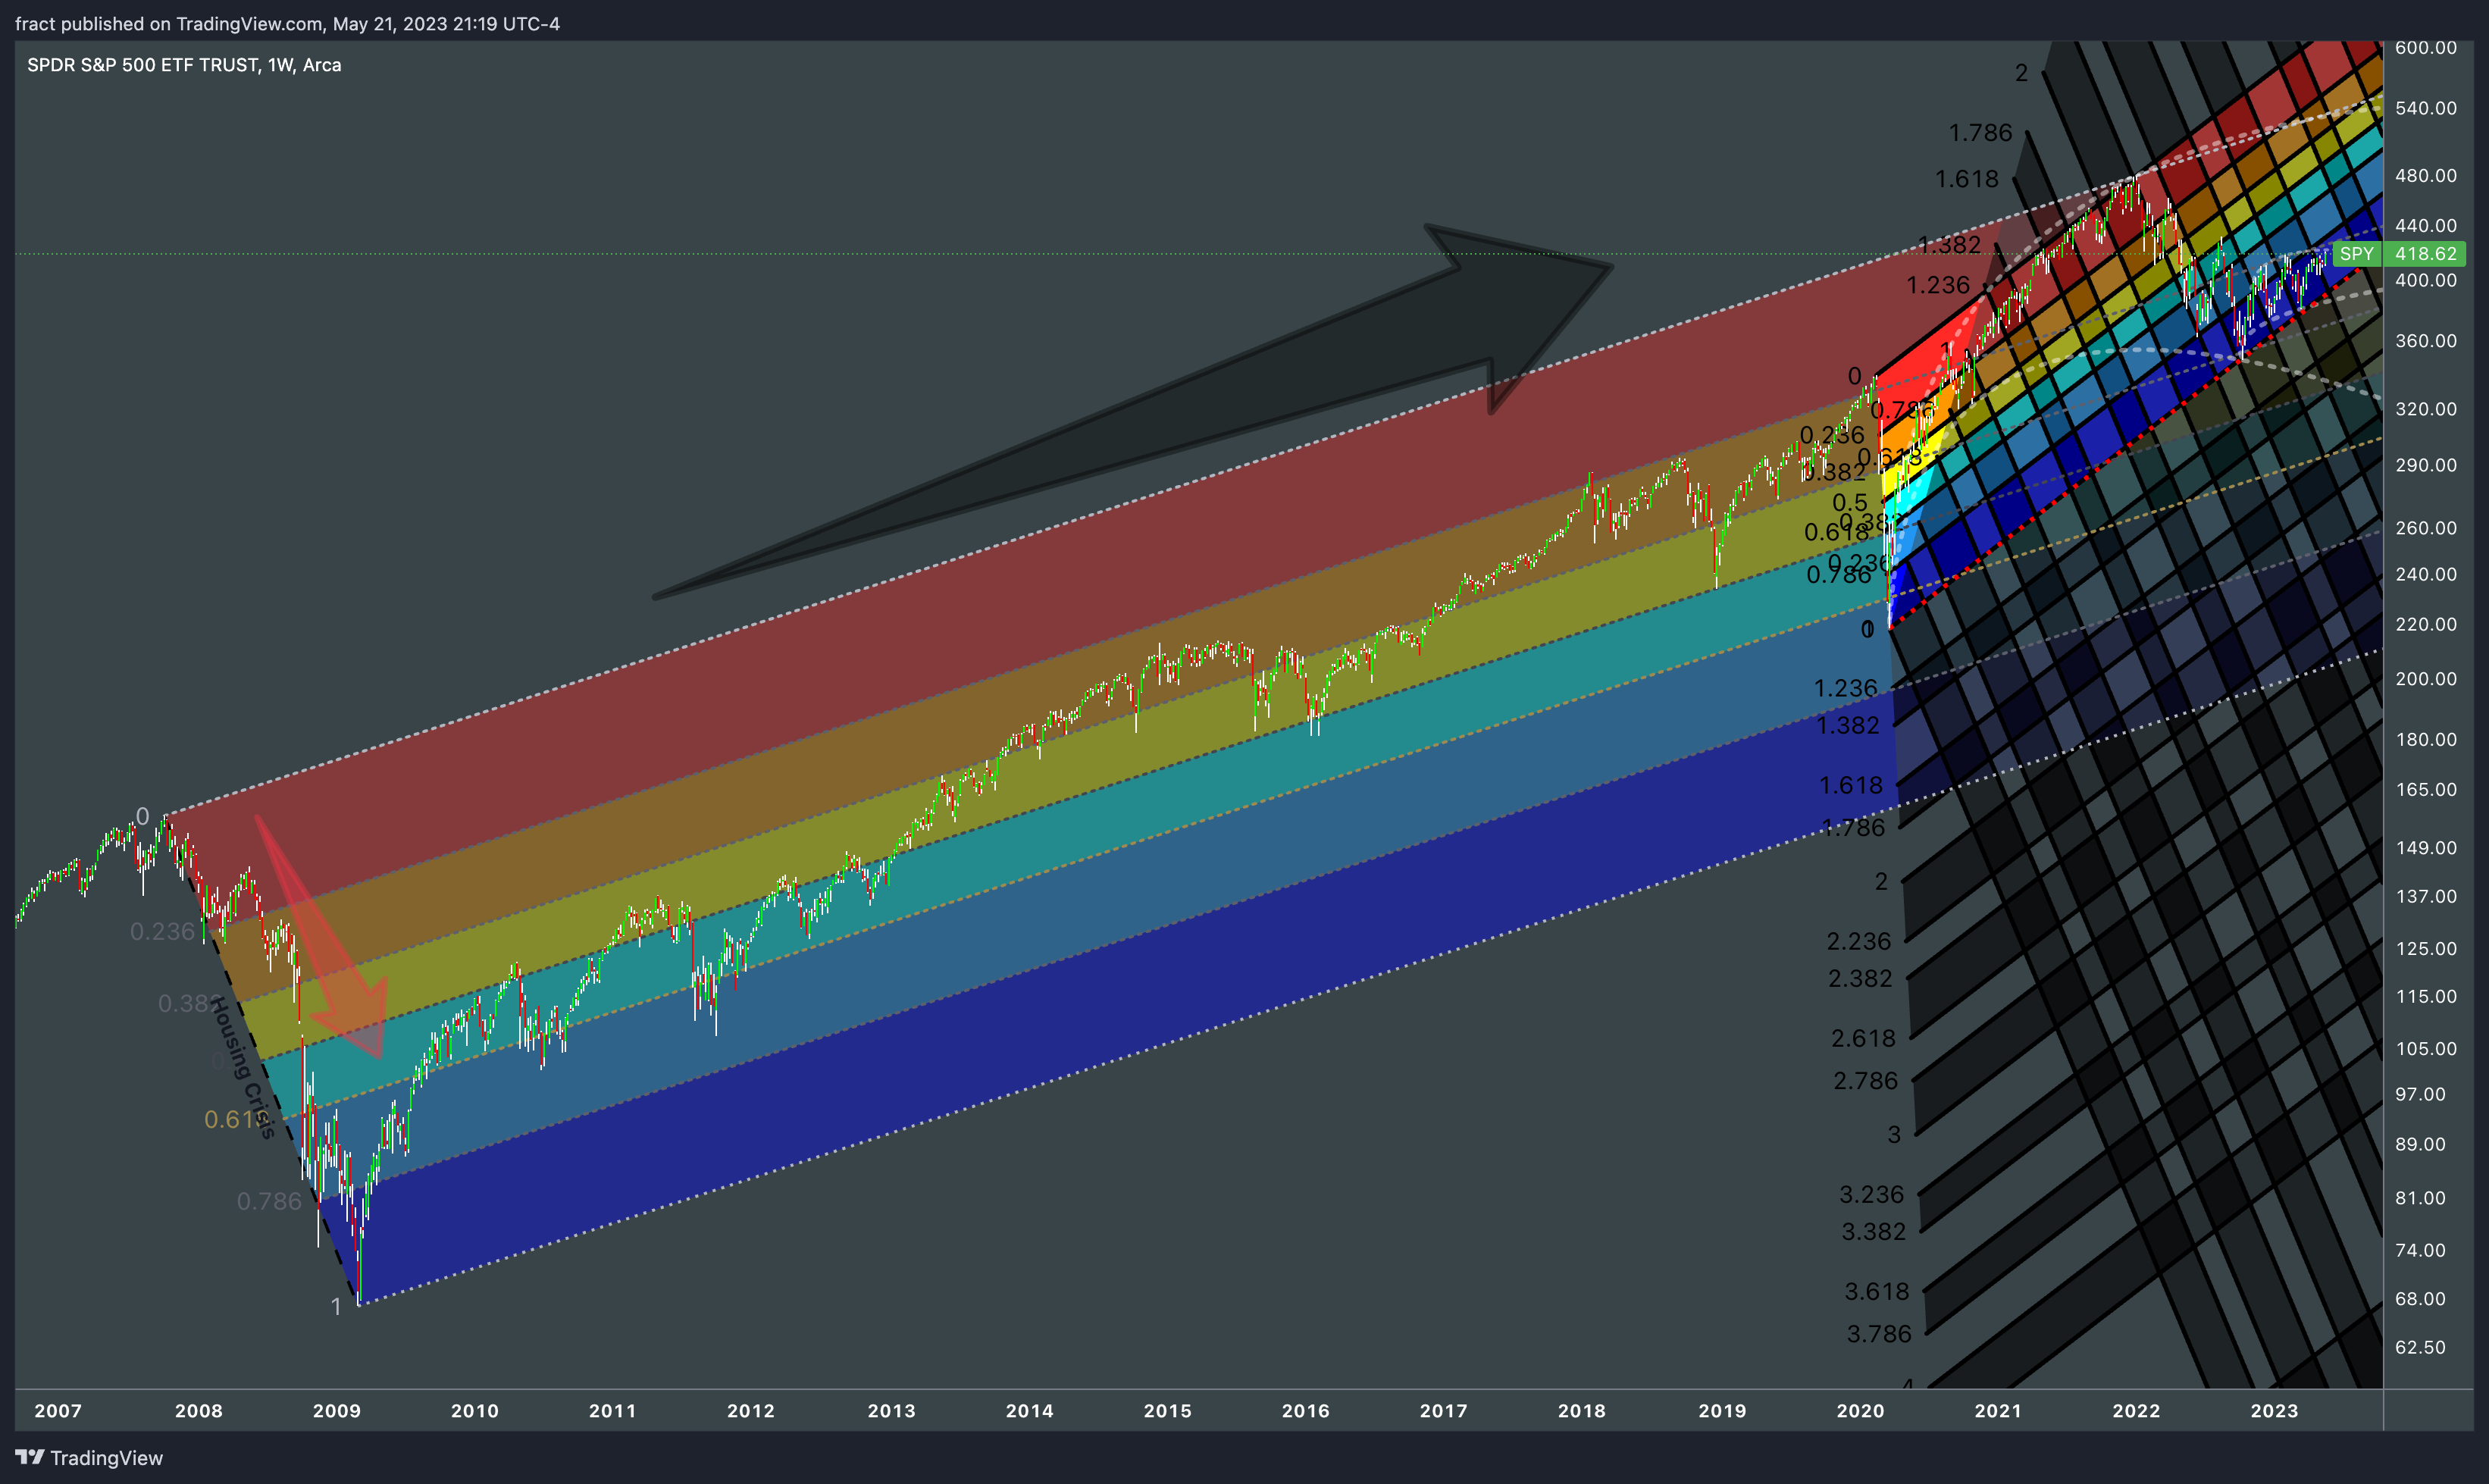This screenshot has height=1484, width=2489.
Task: Click the 2007 label on the time axis
Action: [x=58, y=1411]
